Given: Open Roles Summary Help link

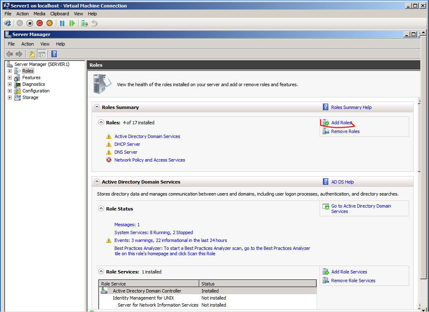Looking at the screenshot, I should click(351, 107).
